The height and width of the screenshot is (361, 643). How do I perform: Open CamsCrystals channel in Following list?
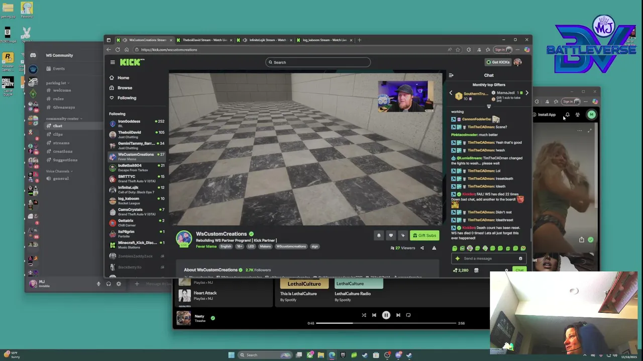pos(137,211)
